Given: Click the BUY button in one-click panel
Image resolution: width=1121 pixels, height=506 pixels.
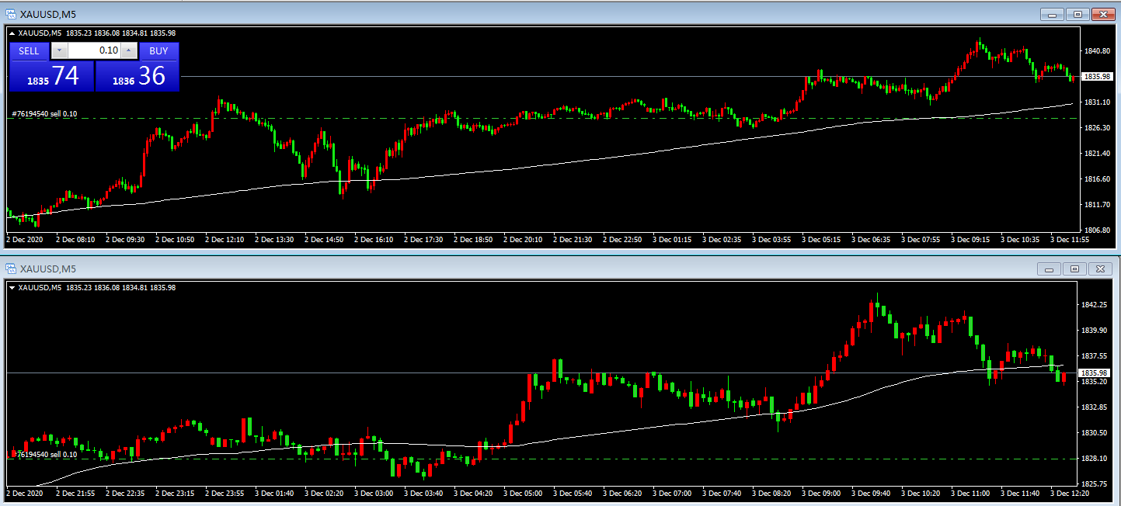Looking at the screenshot, I should pyautogui.click(x=158, y=51).
